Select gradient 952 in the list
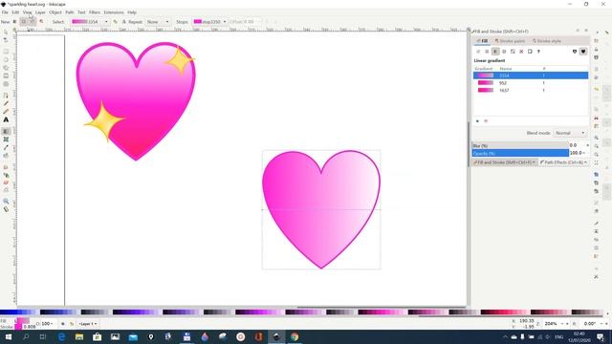This screenshot has width=612, height=344. 531,83
